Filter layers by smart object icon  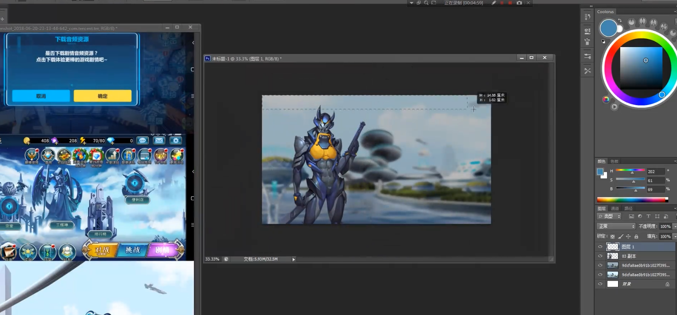(x=666, y=216)
